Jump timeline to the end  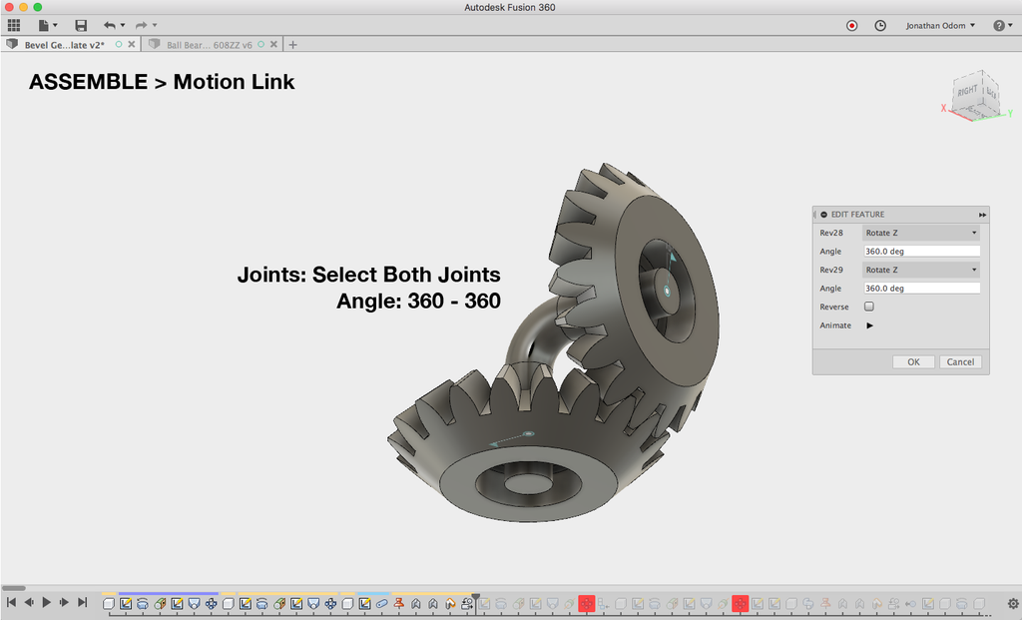(x=82, y=602)
